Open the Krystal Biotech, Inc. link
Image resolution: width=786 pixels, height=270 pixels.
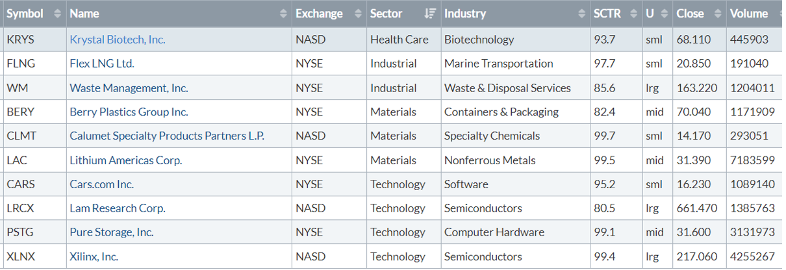click(x=118, y=40)
